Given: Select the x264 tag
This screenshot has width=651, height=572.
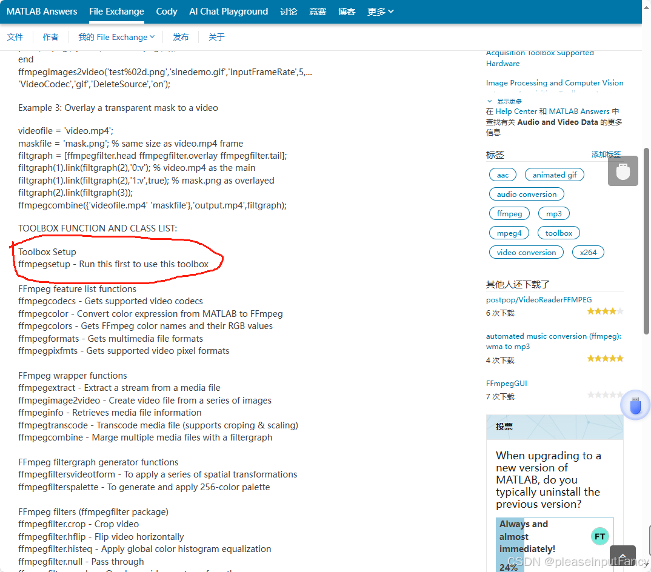Looking at the screenshot, I should tap(589, 253).
